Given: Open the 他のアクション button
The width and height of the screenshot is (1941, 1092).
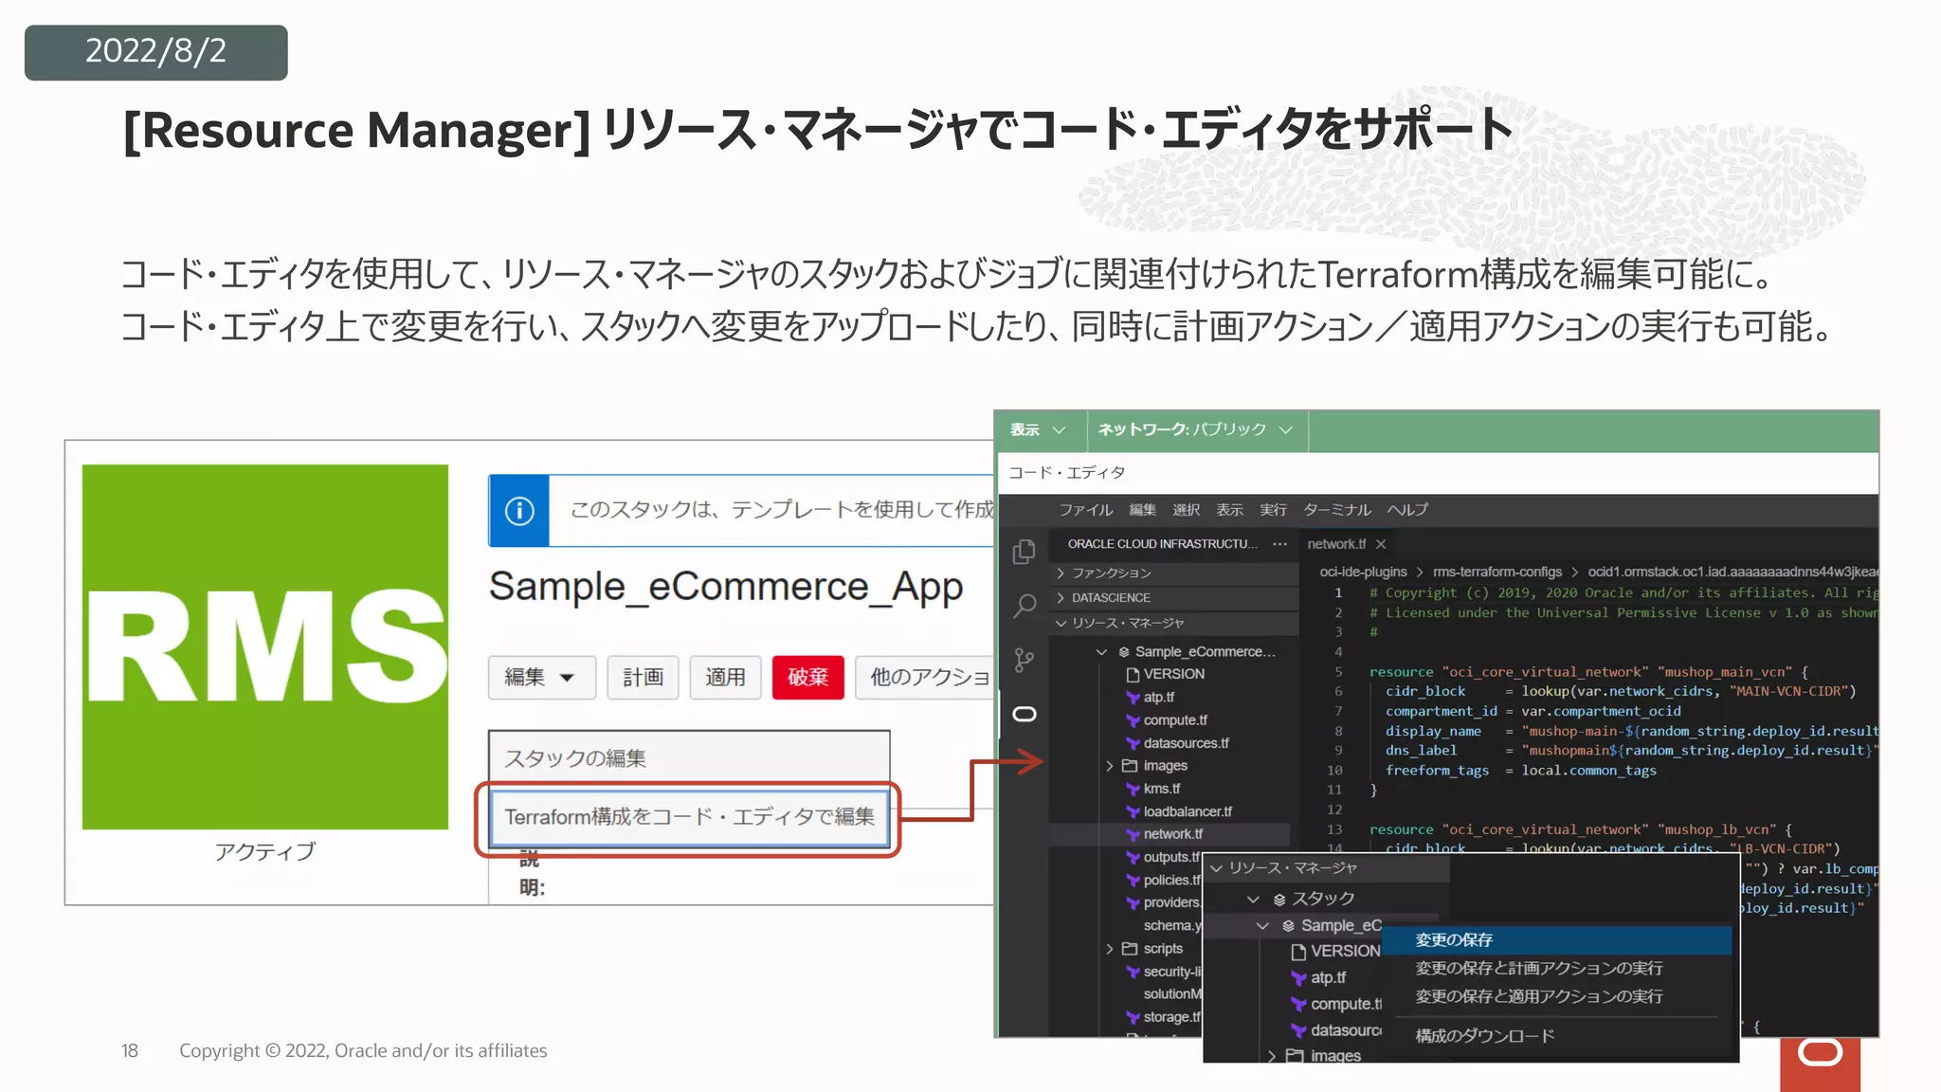Looking at the screenshot, I should [x=924, y=677].
